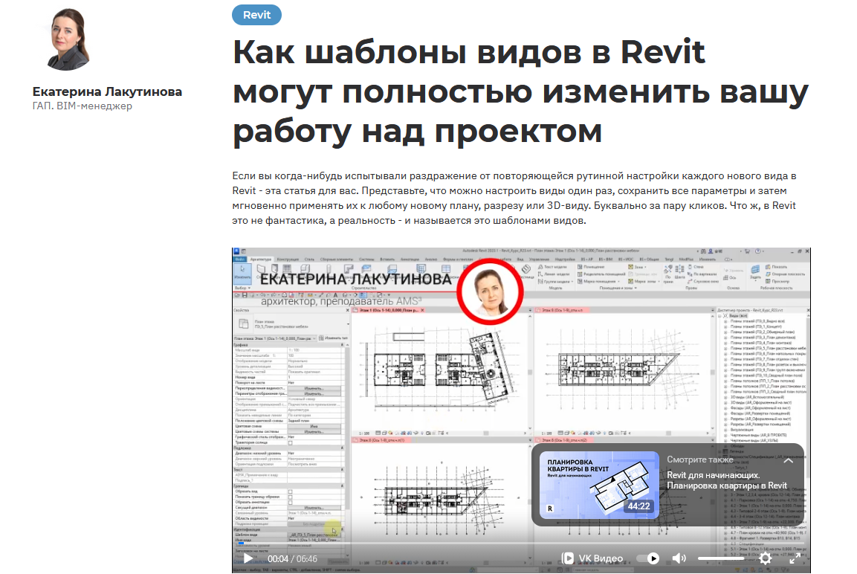Viewport: 857px width, 574px height.
Task: Open the blue Revit category tag
Action: pos(256,15)
